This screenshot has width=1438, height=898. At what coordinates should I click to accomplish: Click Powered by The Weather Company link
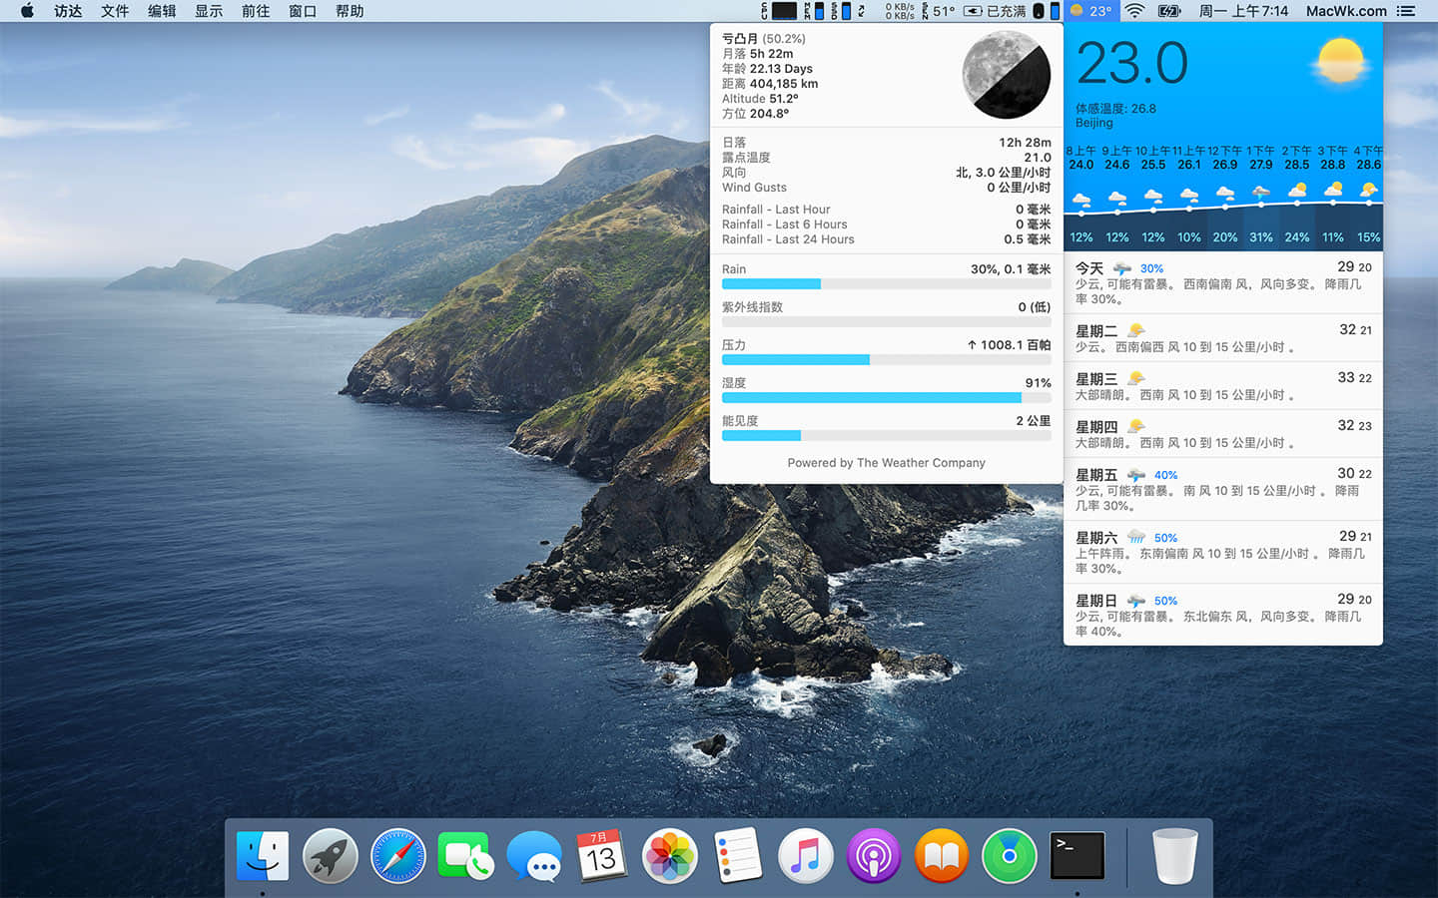[x=886, y=463]
